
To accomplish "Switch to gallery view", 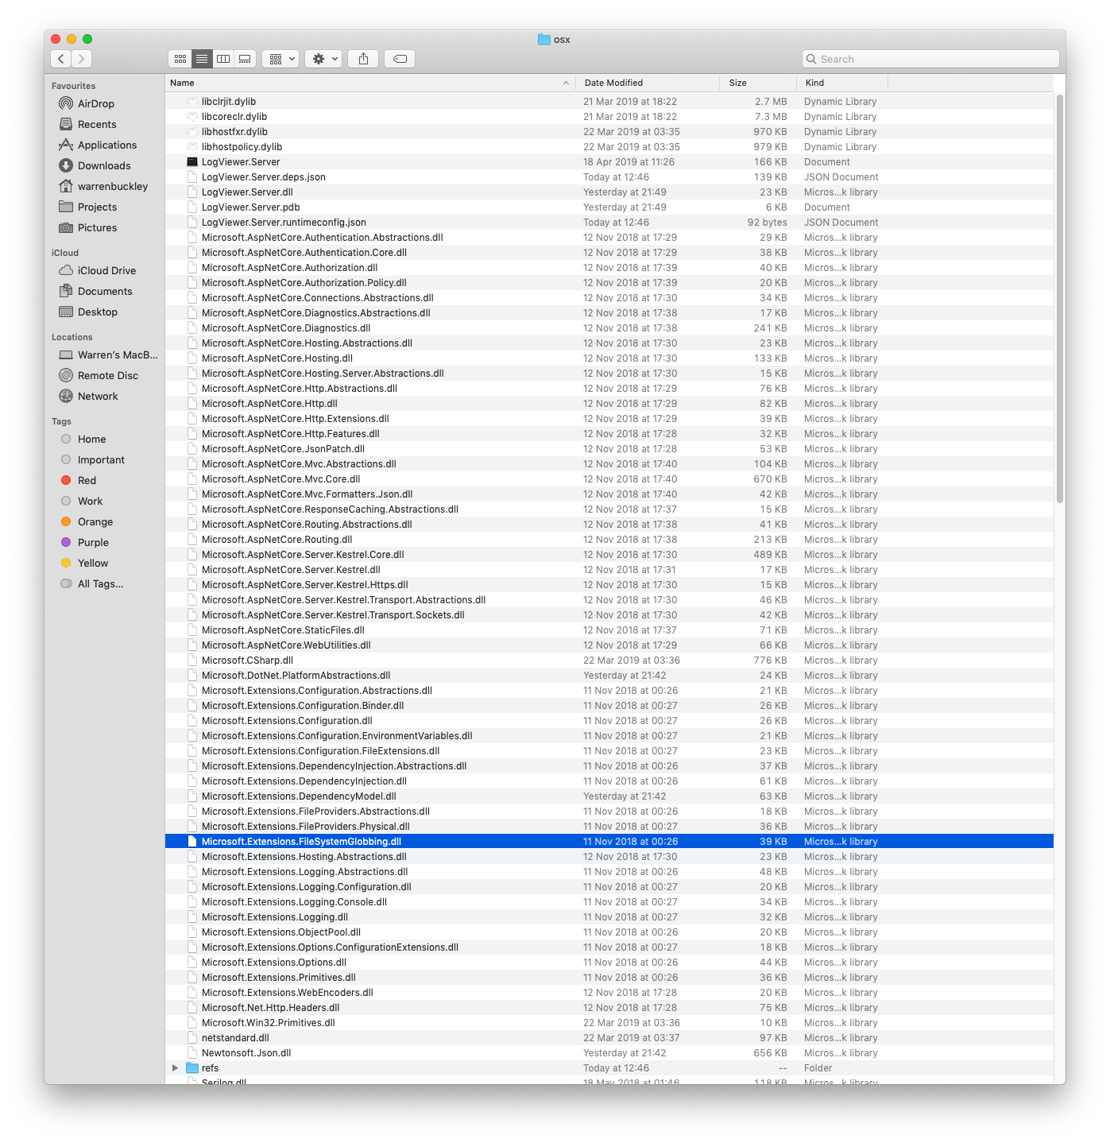I will coord(244,58).
